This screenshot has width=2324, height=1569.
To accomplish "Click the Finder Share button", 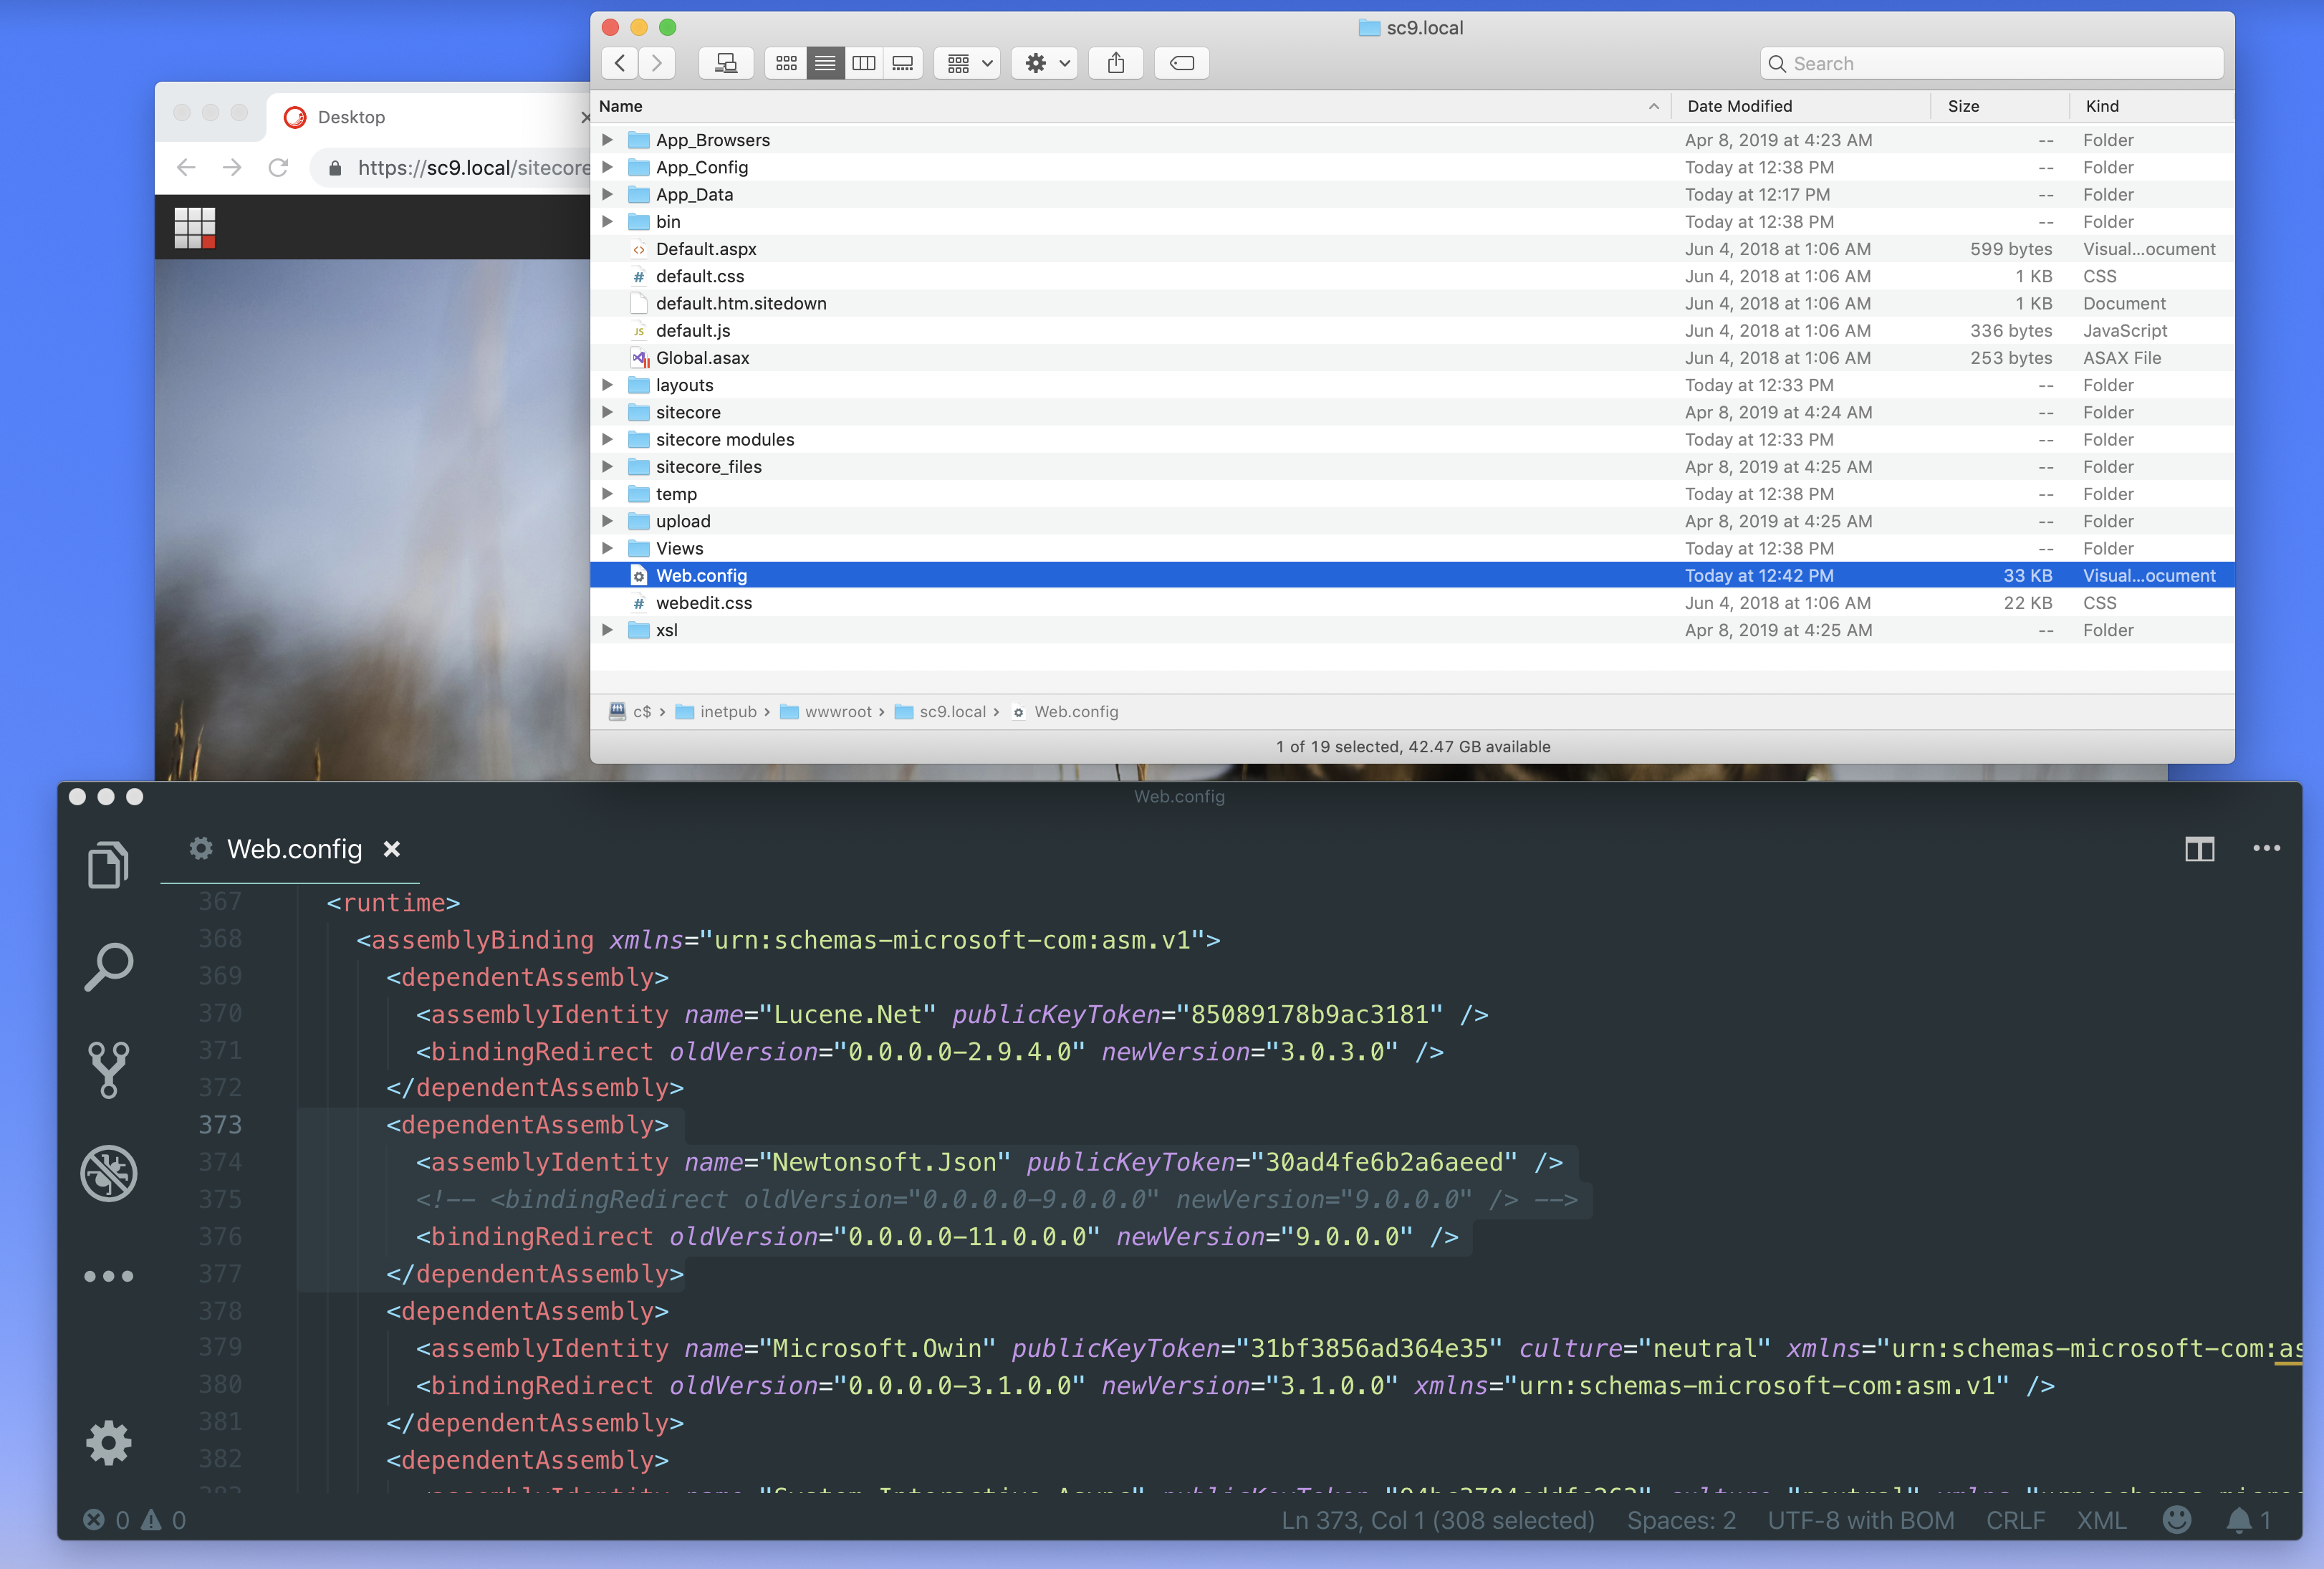I will coord(1116,63).
